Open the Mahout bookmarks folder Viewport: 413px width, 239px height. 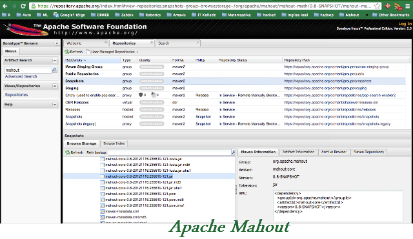click(349, 15)
